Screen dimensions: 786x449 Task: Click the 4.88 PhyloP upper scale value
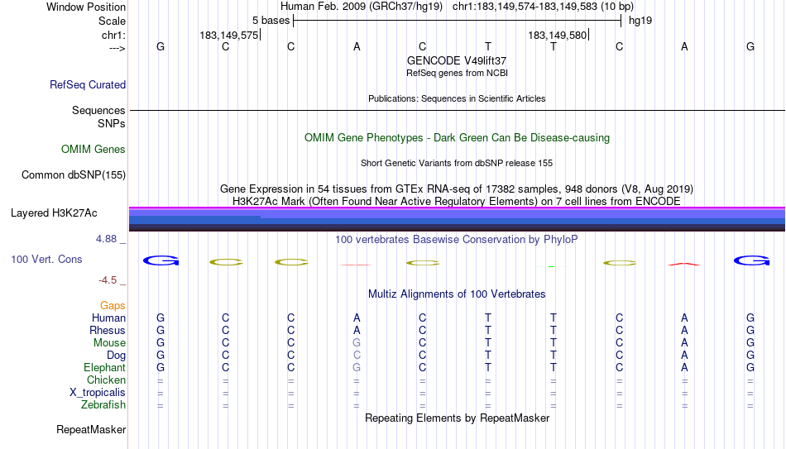106,239
